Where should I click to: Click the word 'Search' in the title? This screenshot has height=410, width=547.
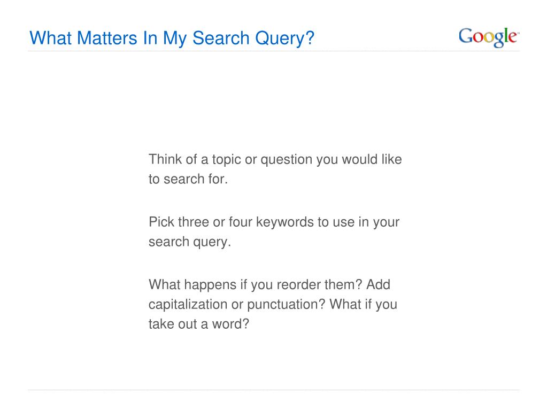(x=221, y=38)
